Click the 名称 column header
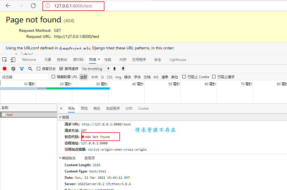The height and width of the screenshot is (190, 287). [29, 108]
